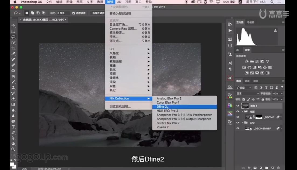Toggle lock transparent pixels
This screenshot has width=297, height=170.
click(x=244, y=99)
